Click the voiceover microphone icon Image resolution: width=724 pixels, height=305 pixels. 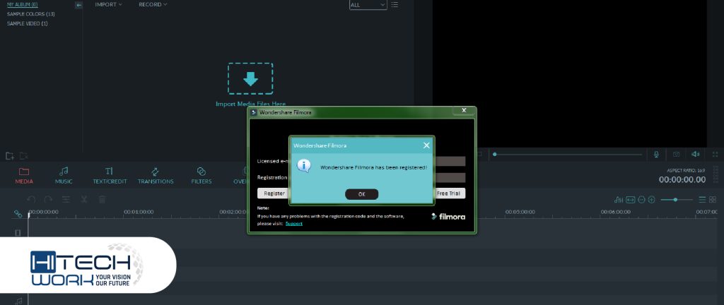click(x=656, y=155)
